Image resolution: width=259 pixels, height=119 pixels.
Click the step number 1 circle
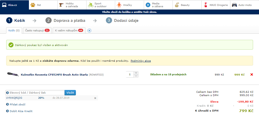tap(9, 21)
